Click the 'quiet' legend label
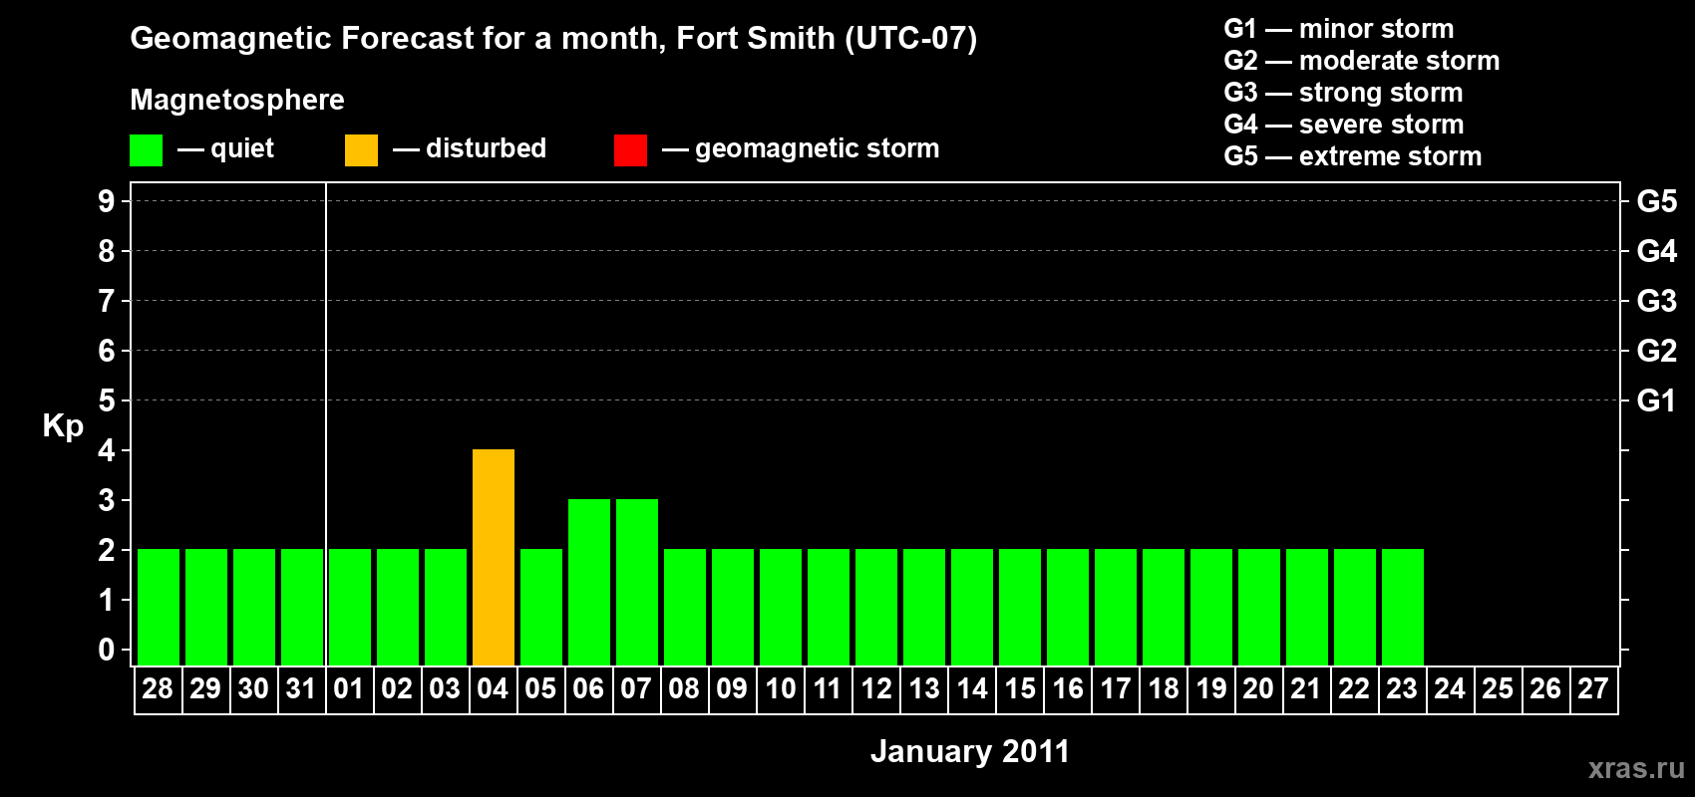Viewport: 1695px width, 797px height. pyautogui.click(x=242, y=148)
